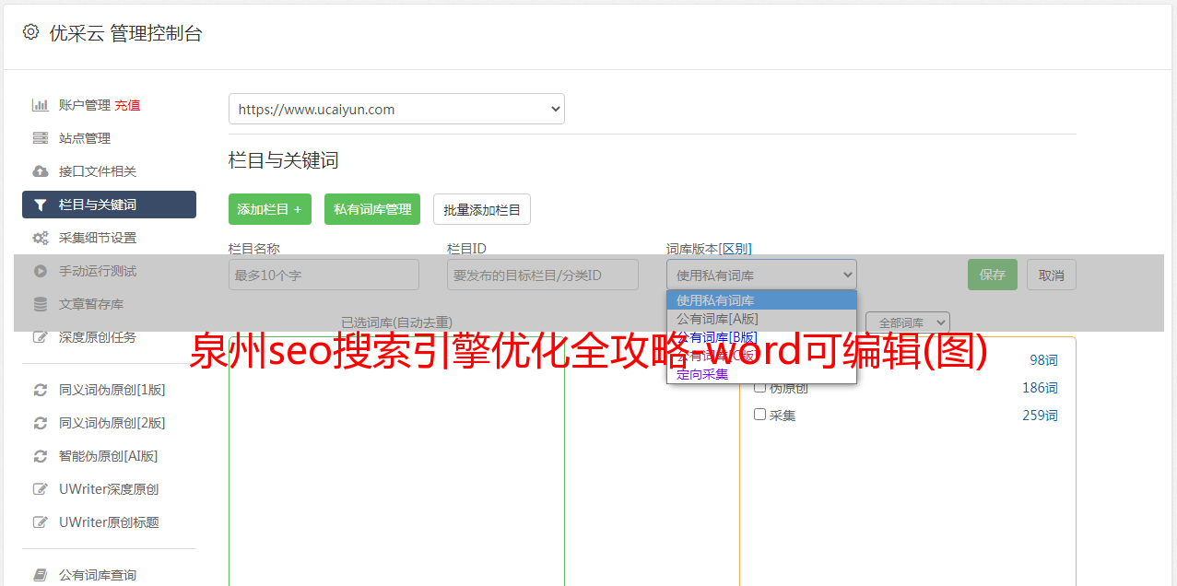Click the book icon for 公有词库查询
Image resolution: width=1177 pixels, height=586 pixels.
41,575
